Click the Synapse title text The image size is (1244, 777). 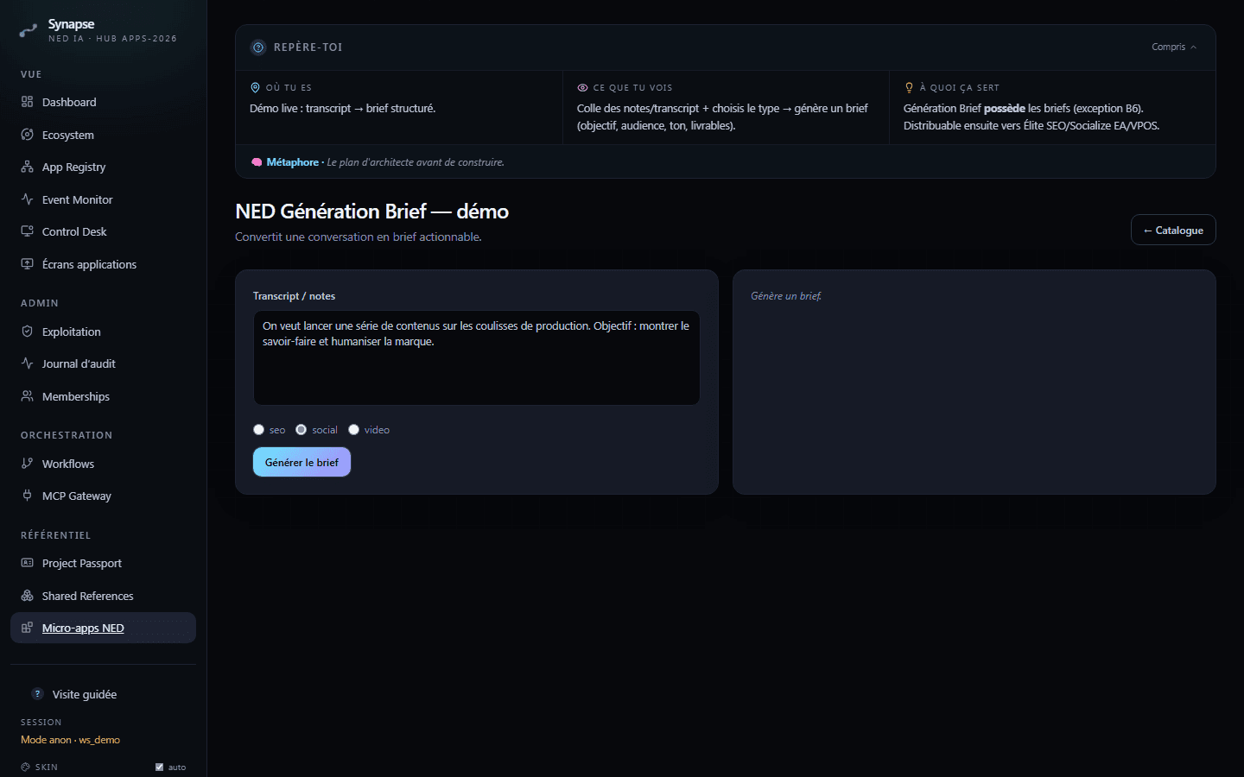(x=71, y=24)
